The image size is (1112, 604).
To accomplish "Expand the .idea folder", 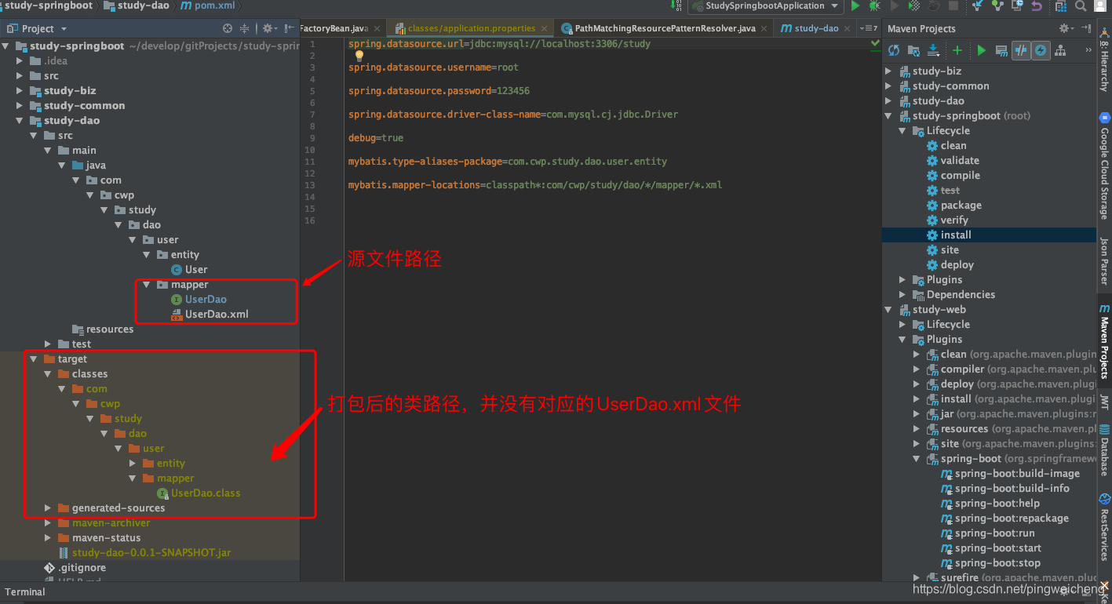I will (20, 60).
